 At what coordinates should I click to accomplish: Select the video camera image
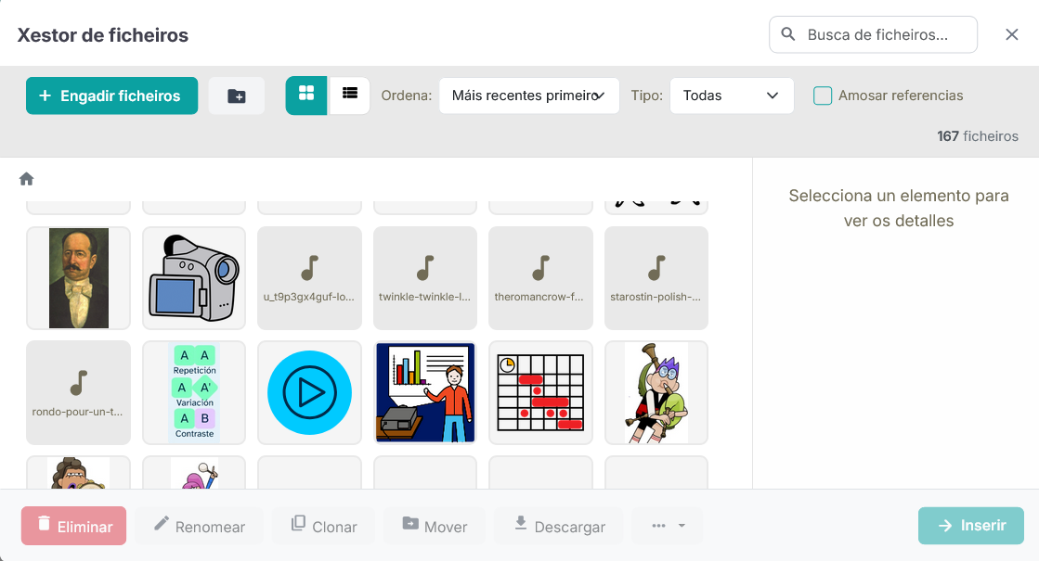(x=194, y=278)
